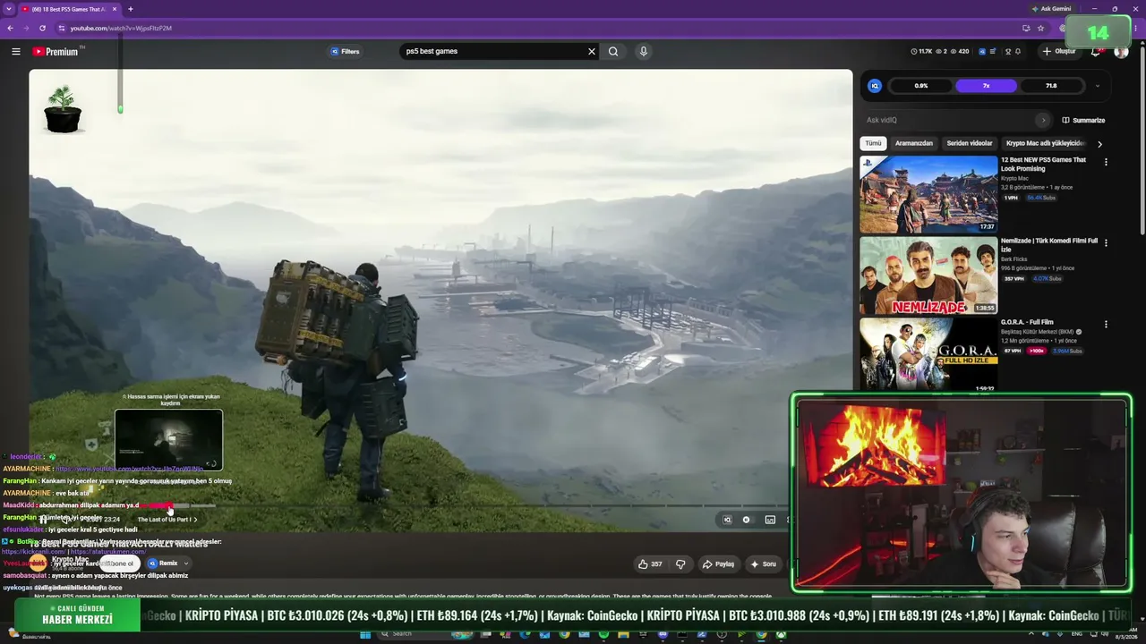Select the Krypto Mac adlı yükleyiciden chip
The image size is (1146, 644).
(x=1045, y=143)
